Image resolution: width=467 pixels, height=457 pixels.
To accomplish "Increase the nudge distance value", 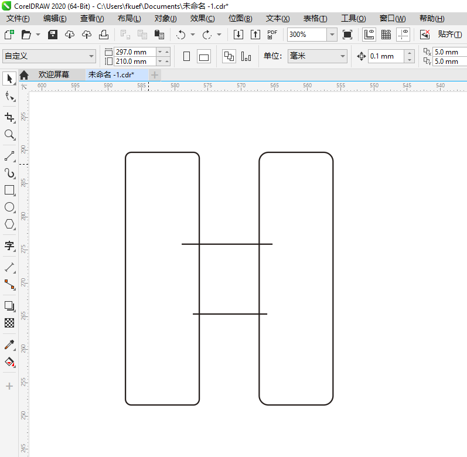I will (410, 53).
